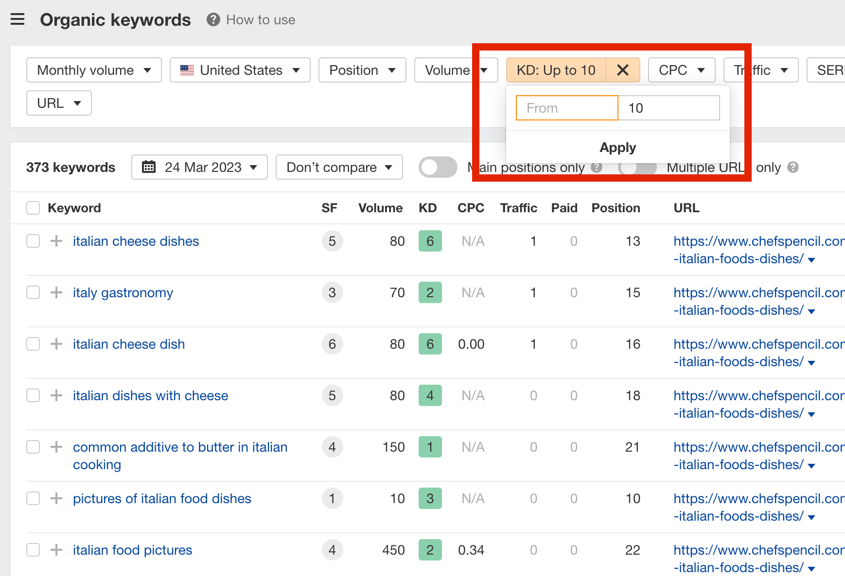Check the select-all Keyword checkbox
This screenshot has width=845, height=576.
[33, 208]
